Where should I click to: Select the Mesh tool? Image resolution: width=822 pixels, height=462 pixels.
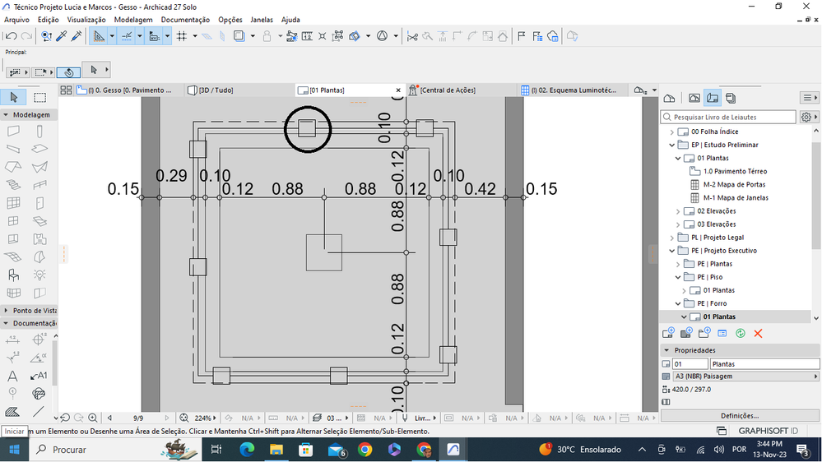click(x=13, y=257)
